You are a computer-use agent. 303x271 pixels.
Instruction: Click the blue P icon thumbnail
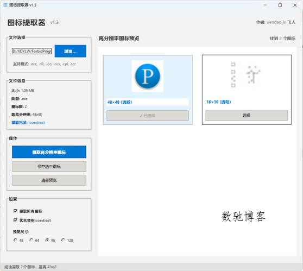[148, 76]
